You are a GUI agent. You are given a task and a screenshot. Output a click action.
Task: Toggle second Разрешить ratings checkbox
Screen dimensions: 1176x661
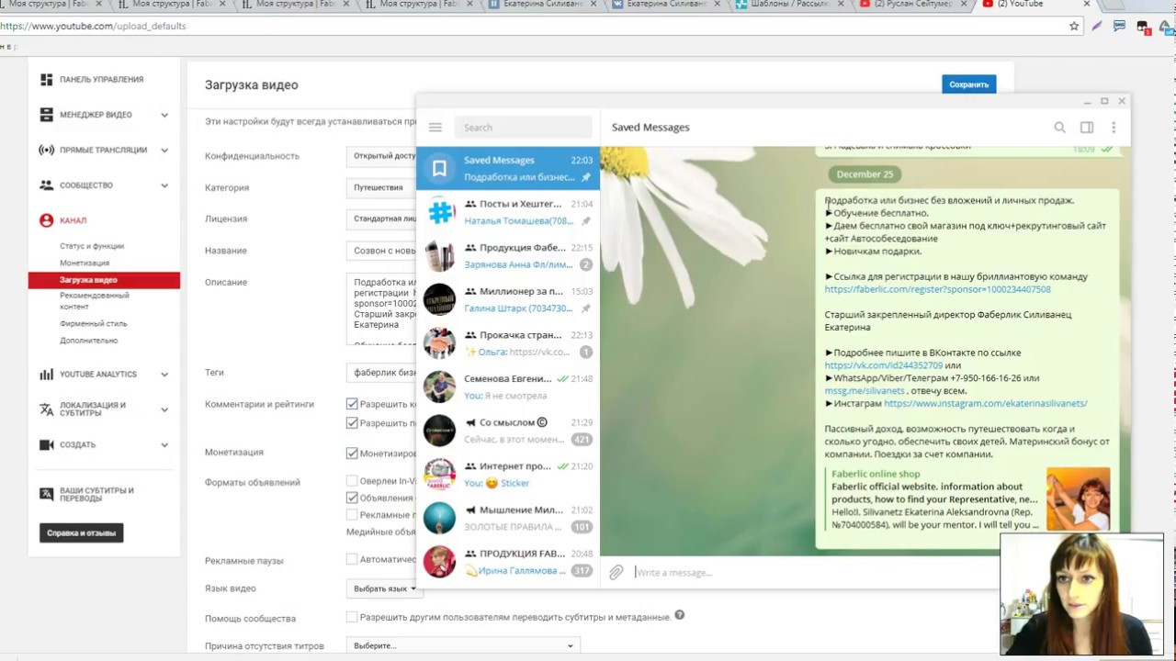(x=352, y=423)
